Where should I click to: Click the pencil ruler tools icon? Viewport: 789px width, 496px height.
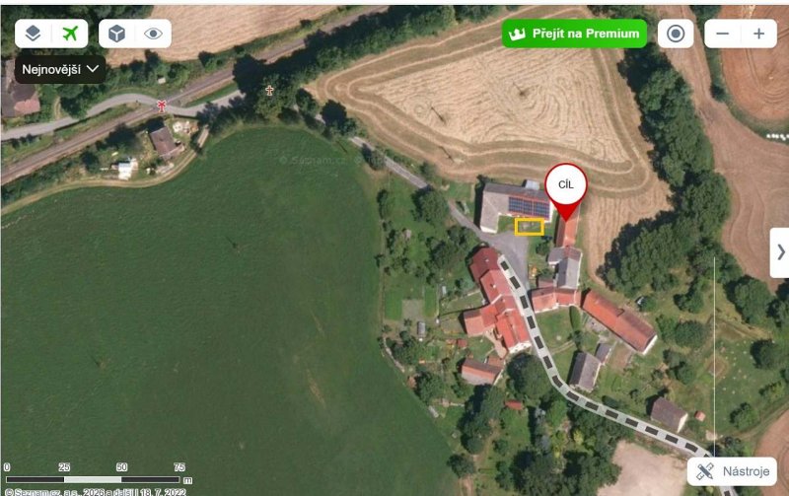(x=705, y=471)
